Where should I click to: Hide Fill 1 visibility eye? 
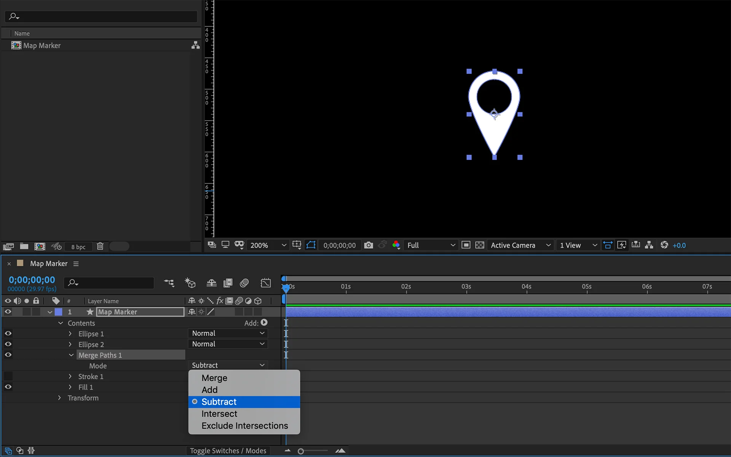(x=8, y=387)
